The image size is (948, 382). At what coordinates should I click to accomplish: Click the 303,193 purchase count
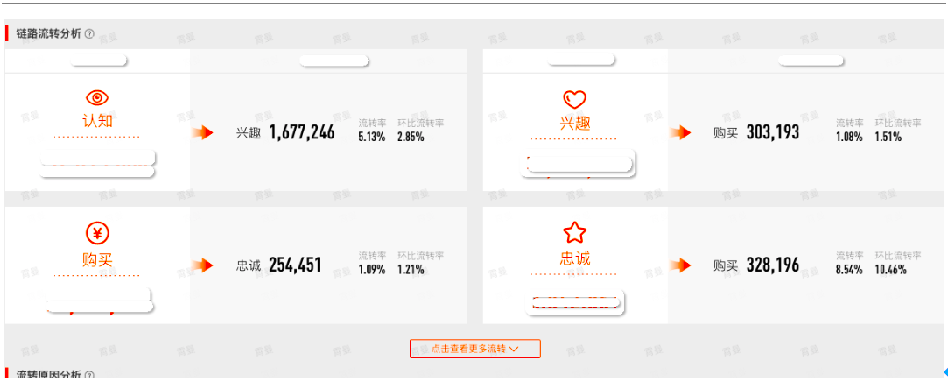[x=772, y=132]
